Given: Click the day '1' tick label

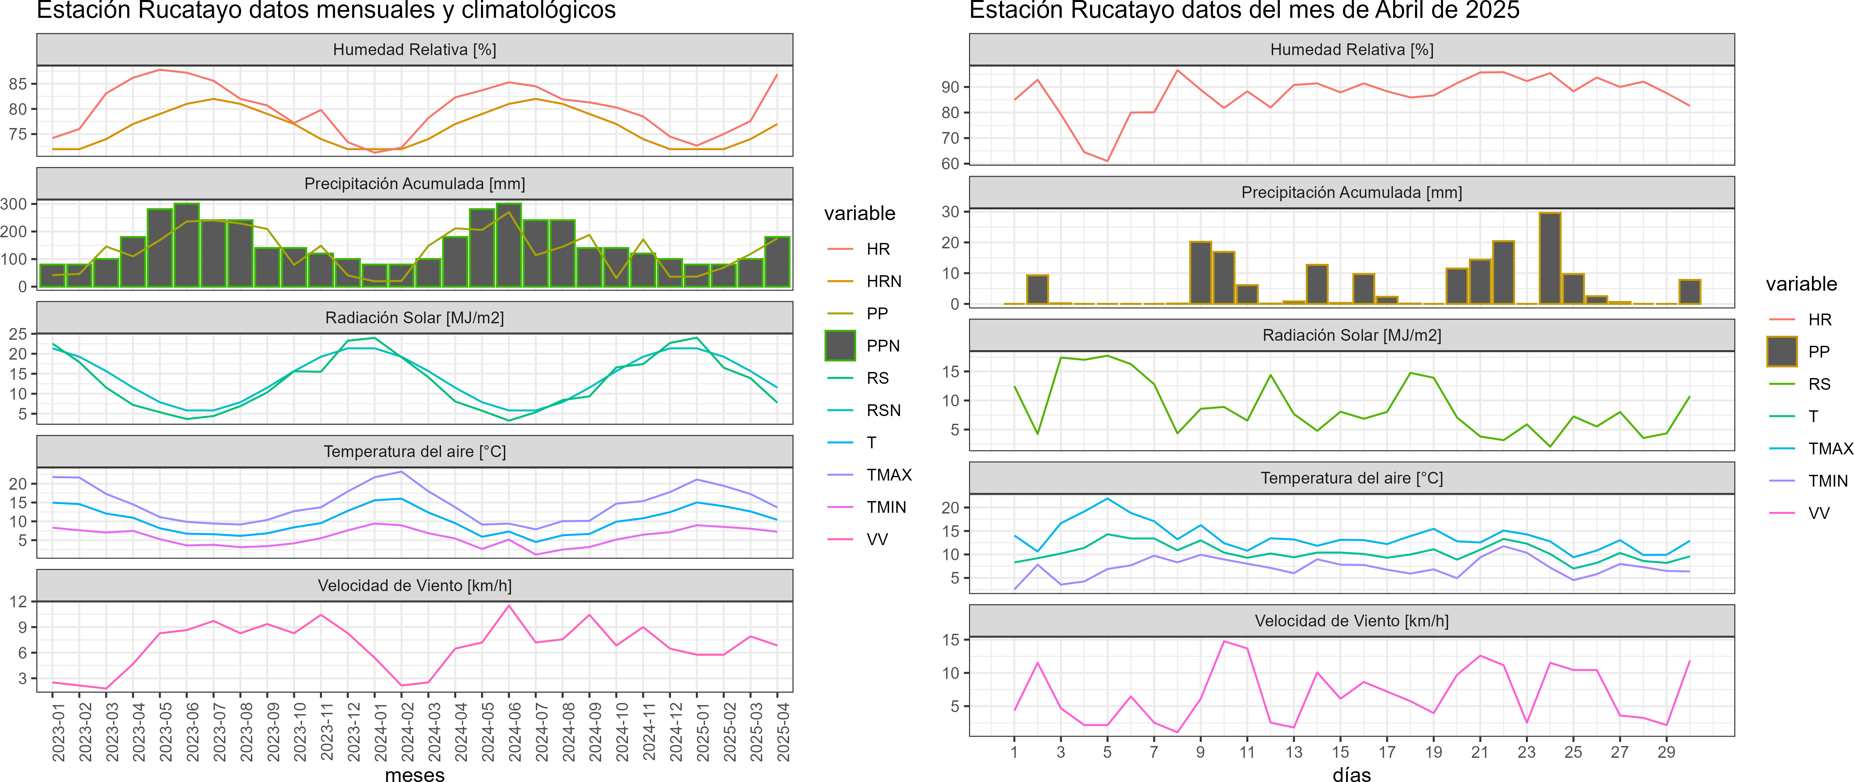Looking at the screenshot, I should point(1014,752).
